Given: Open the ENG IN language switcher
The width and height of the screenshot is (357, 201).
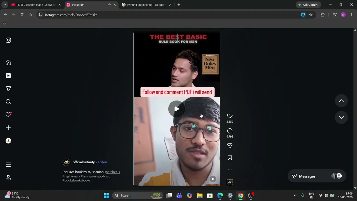Looking at the screenshot, I should tap(312, 195).
